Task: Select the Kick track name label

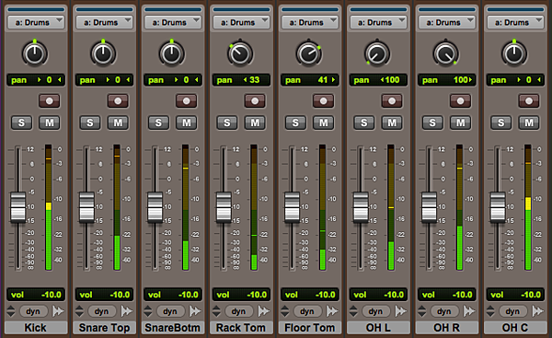Action: tap(36, 328)
